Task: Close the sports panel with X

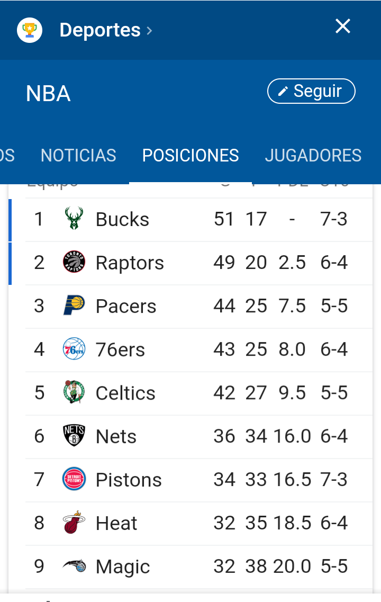Action: pyautogui.click(x=343, y=26)
